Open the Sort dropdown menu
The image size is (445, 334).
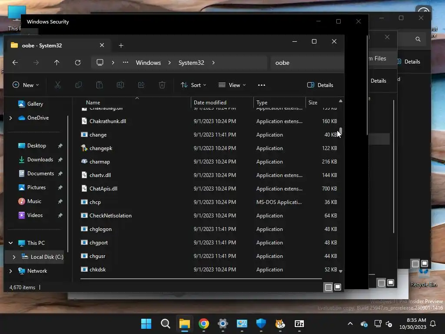pos(193,85)
